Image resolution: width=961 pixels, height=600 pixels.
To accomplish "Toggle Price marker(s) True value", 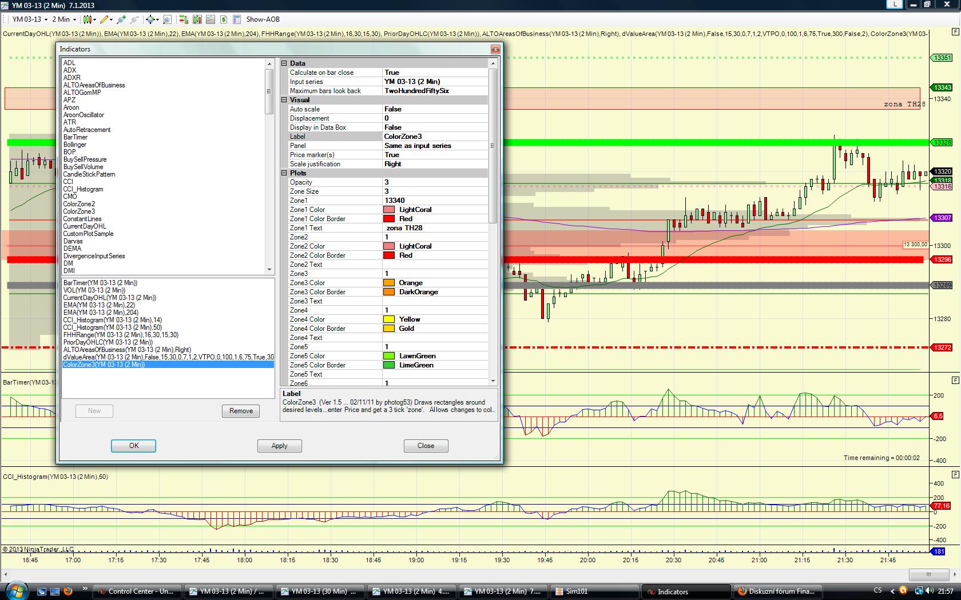I will [x=435, y=155].
